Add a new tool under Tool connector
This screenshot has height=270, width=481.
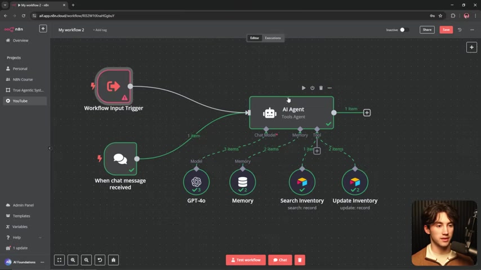(x=317, y=151)
